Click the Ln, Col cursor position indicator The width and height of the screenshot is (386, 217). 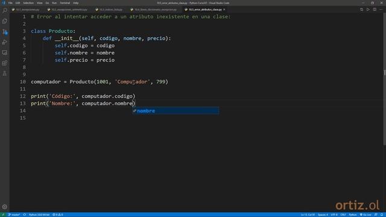click(308, 215)
